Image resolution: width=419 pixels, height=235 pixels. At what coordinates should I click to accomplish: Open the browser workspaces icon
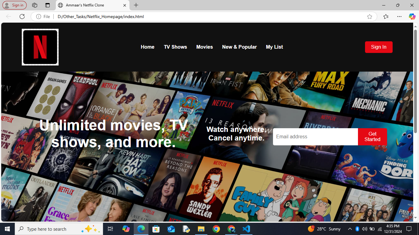click(35, 5)
